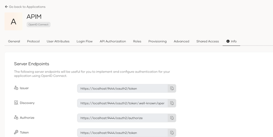Viewport: 273px width, 137px height.
Task: Open the General tab
Action: 14,41
